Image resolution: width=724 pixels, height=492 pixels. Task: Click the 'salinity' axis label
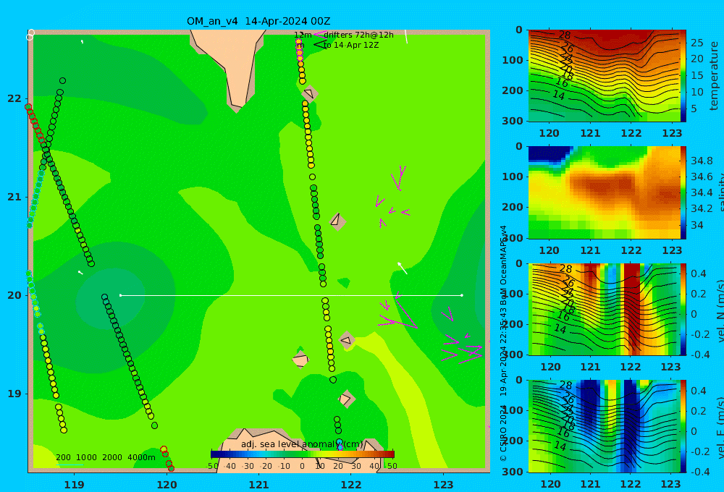[x=720, y=192]
